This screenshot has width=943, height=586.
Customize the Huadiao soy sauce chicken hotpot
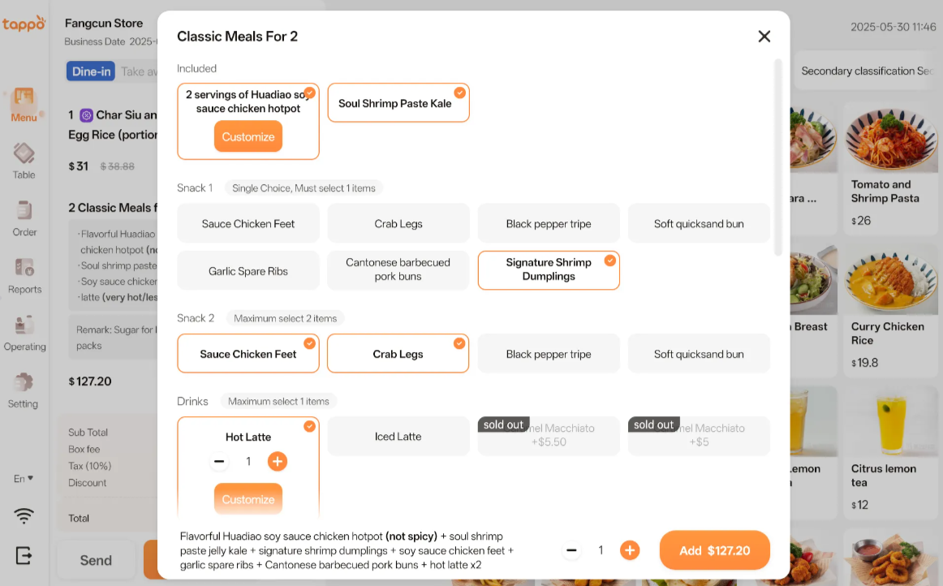coord(248,136)
